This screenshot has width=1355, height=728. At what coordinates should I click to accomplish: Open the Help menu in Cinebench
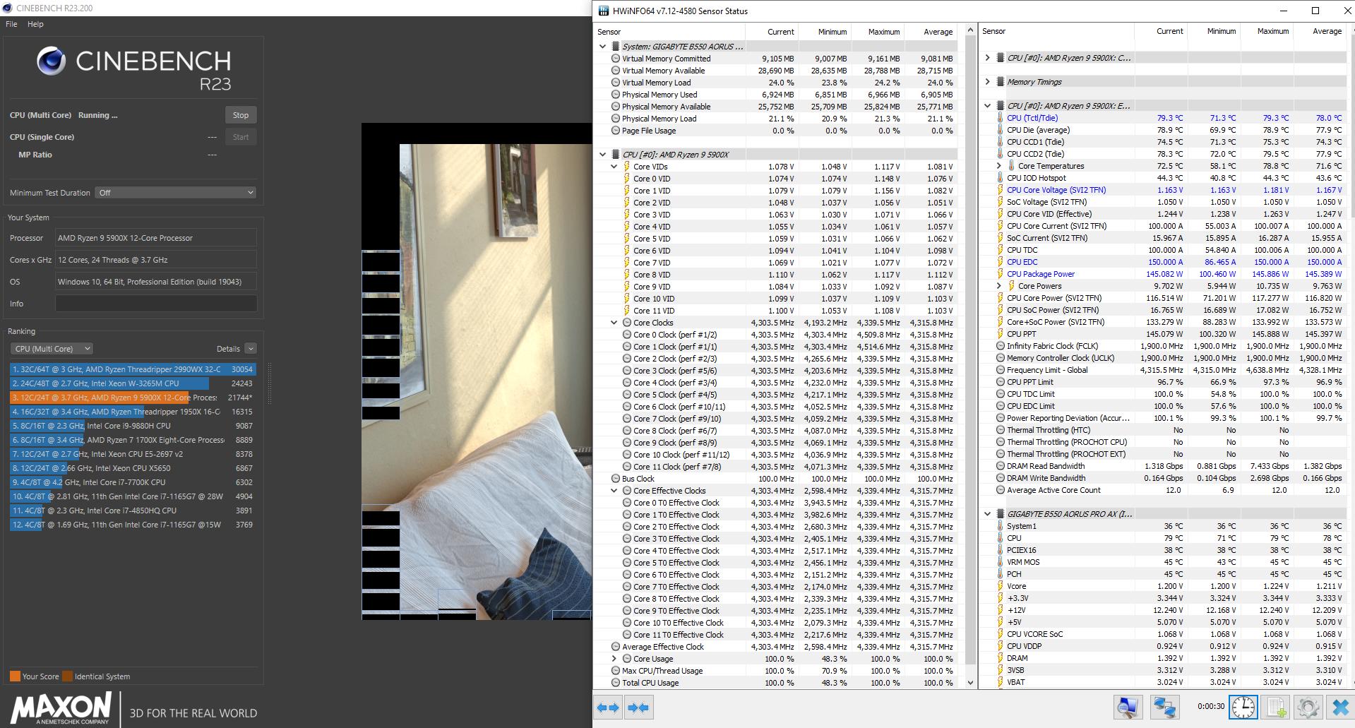point(35,24)
